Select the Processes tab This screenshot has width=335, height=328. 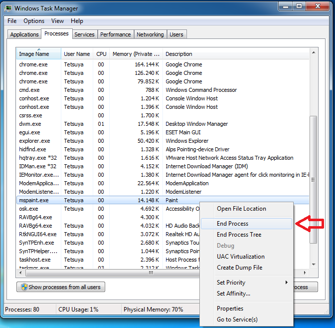tap(56, 34)
